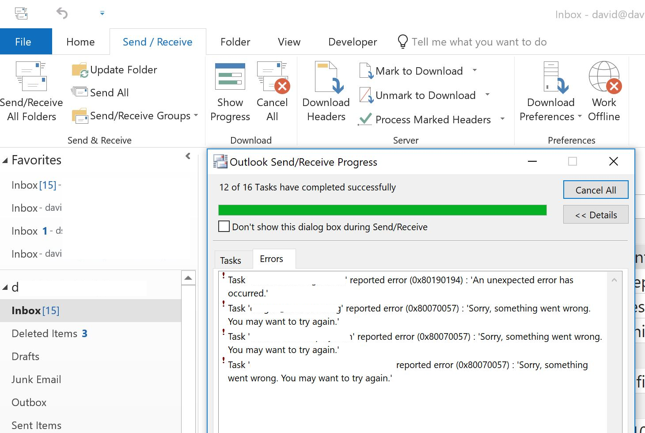Click the Send All icon

[x=80, y=92]
